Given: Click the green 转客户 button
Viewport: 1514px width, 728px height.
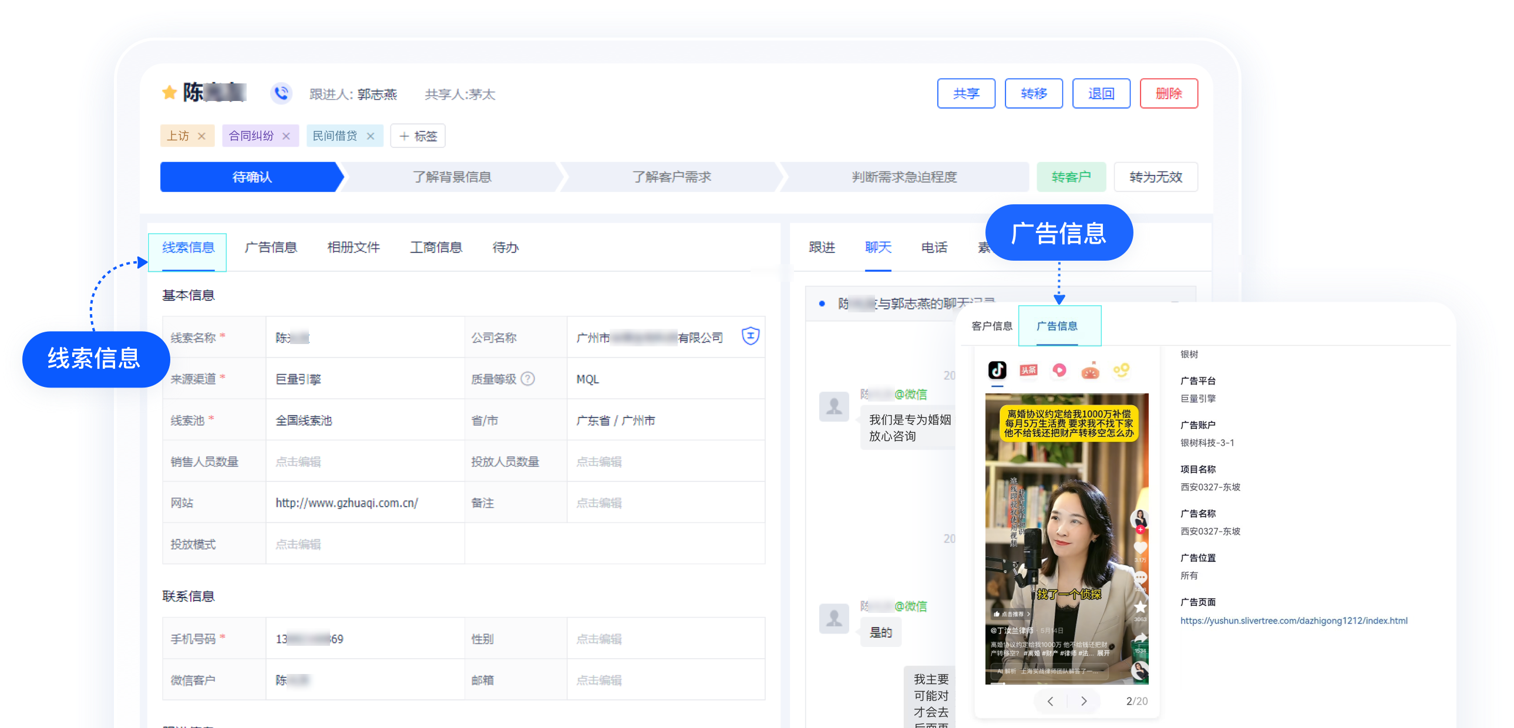Looking at the screenshot, I should click(1071, 176).
